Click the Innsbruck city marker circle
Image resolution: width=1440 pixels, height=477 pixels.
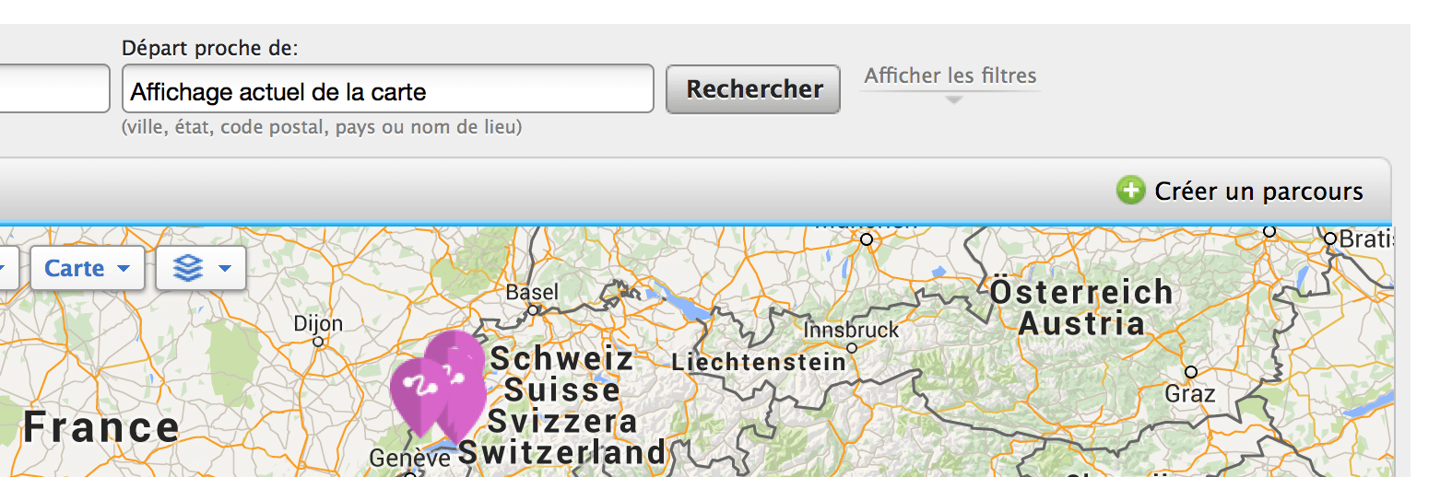coord(852,348)
